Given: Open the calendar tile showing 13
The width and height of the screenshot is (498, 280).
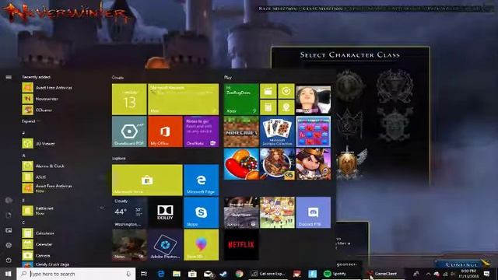Looking at the screenshot, I should [129, 99].
